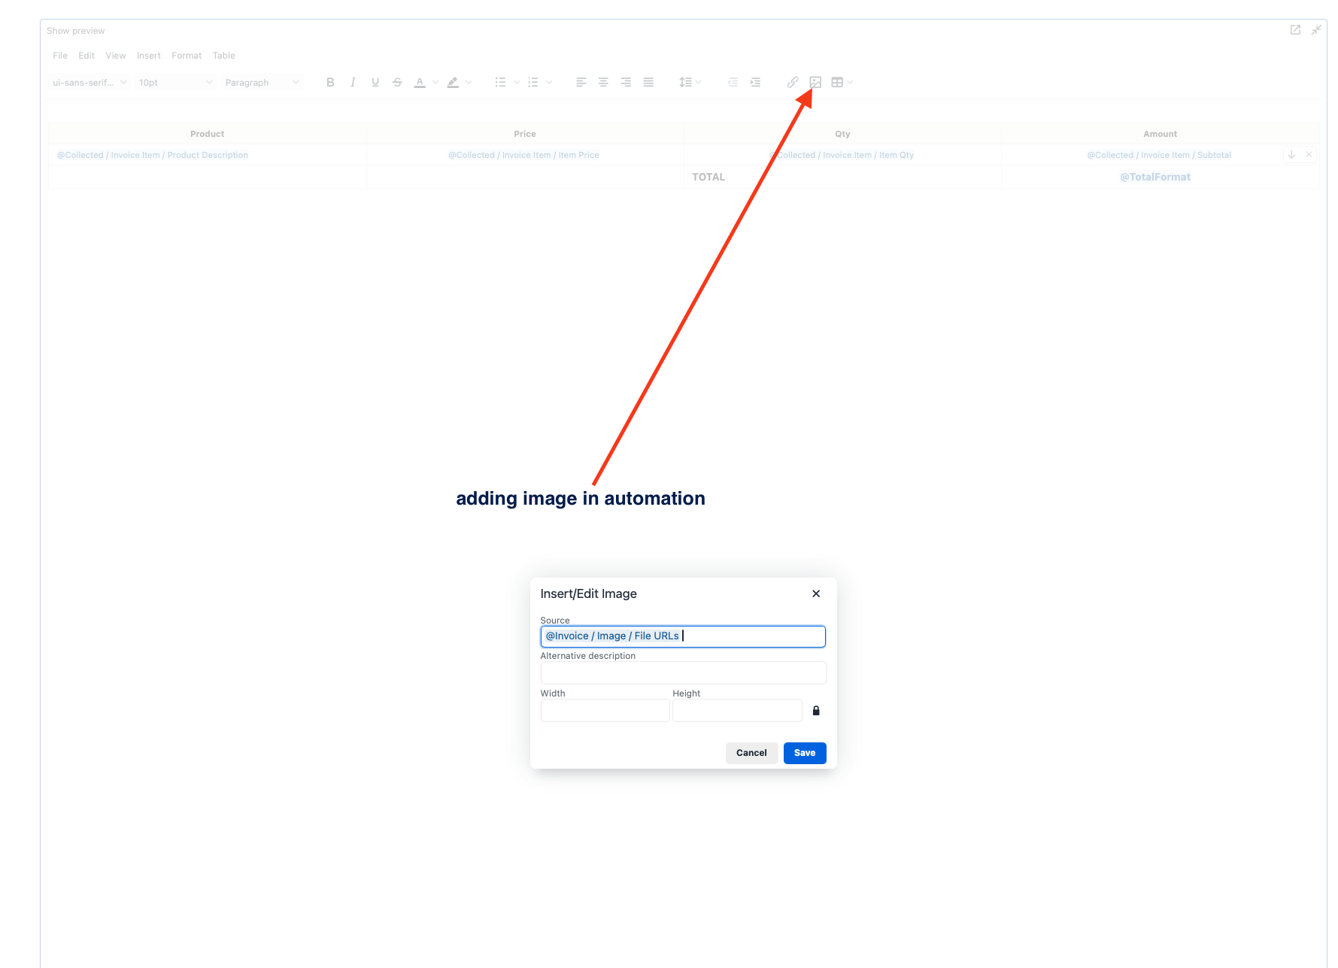Toggle underline formatting

pos(375,83)
